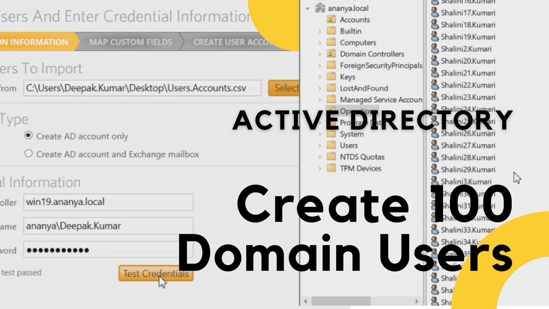The image size is (549, 309).
Task: Select the Shalini21.Kumari user name
Action: coord(468,73)
